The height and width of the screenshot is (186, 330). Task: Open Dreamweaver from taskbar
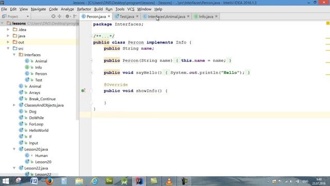[109, 181]
